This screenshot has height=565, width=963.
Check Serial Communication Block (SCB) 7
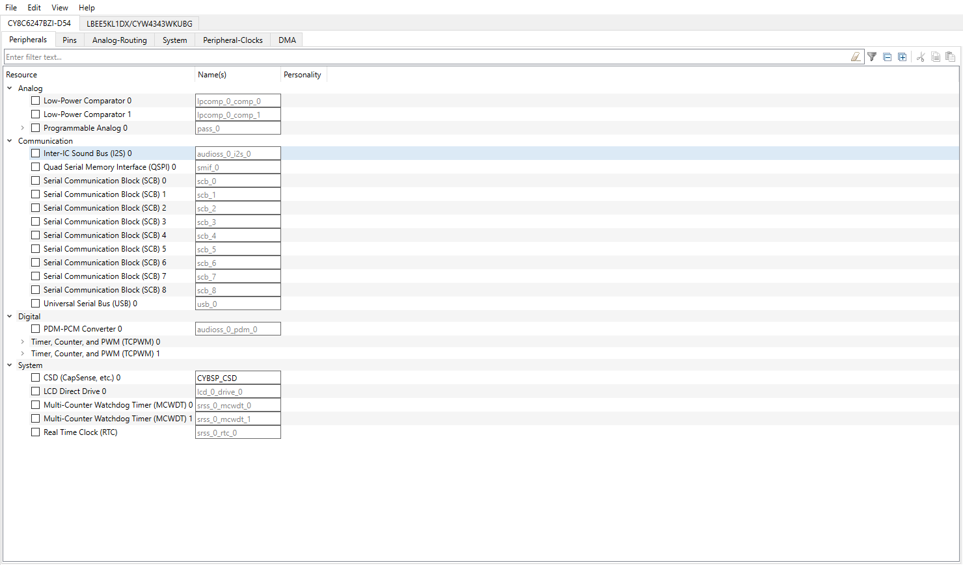pyautogui.click(x=36, y=276)
